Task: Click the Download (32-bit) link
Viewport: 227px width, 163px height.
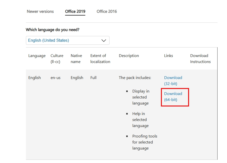Action: 173,80
